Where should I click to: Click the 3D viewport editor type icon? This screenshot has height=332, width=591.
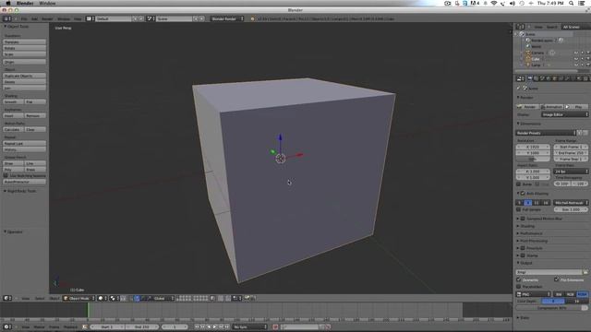pyautogui.click(x=6, y=298)
